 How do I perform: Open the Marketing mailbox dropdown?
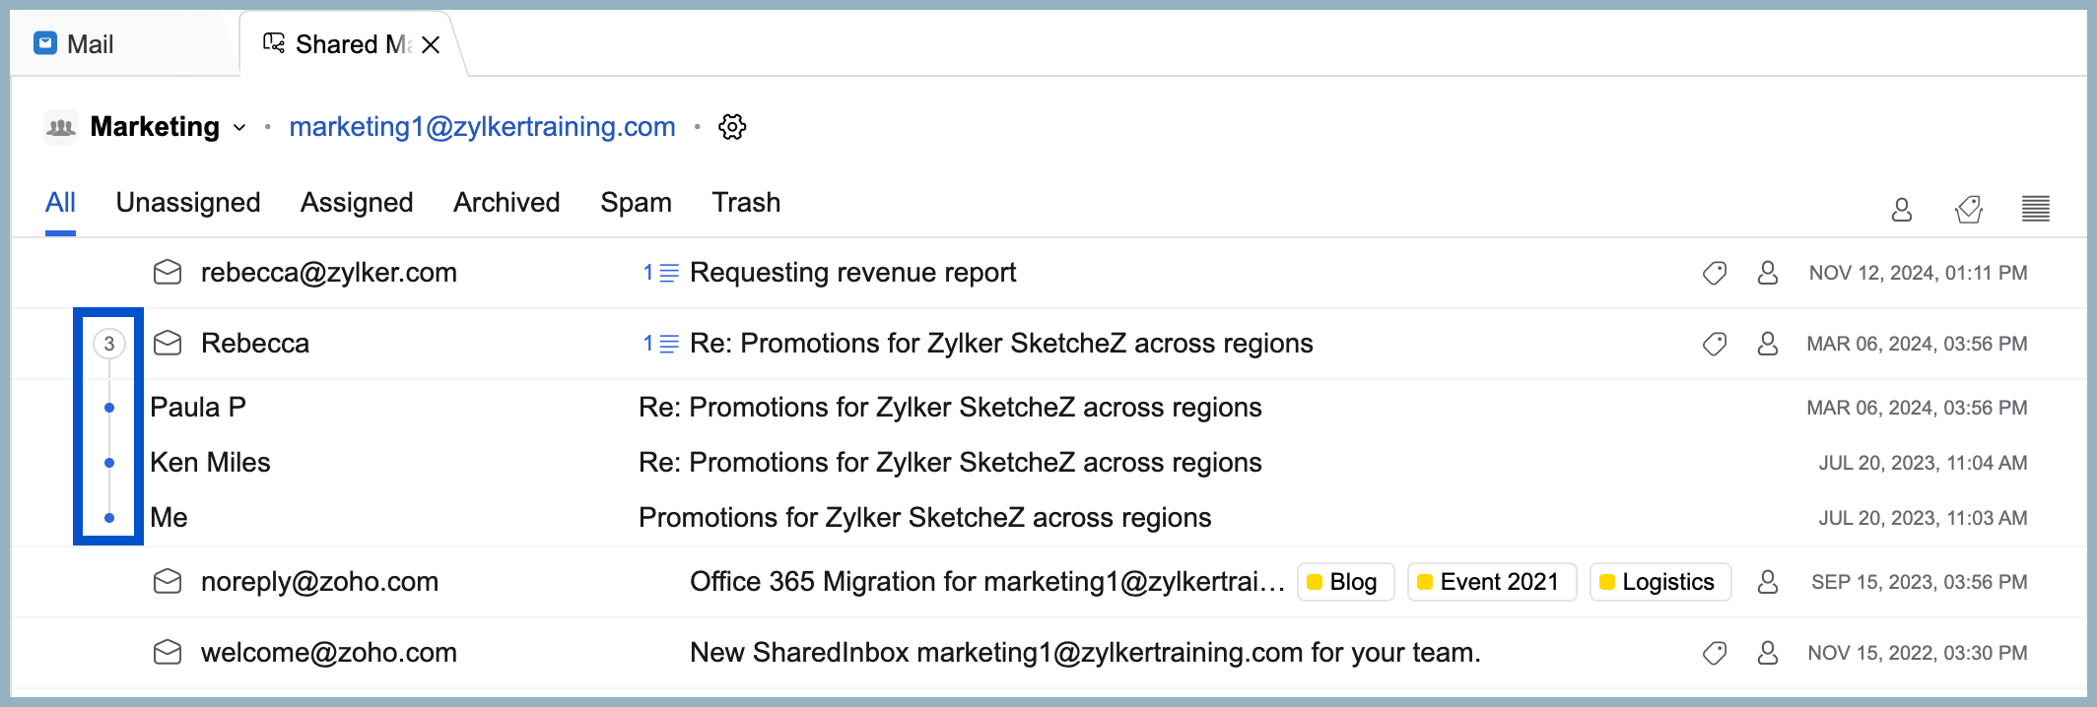(x=239, y=128)
